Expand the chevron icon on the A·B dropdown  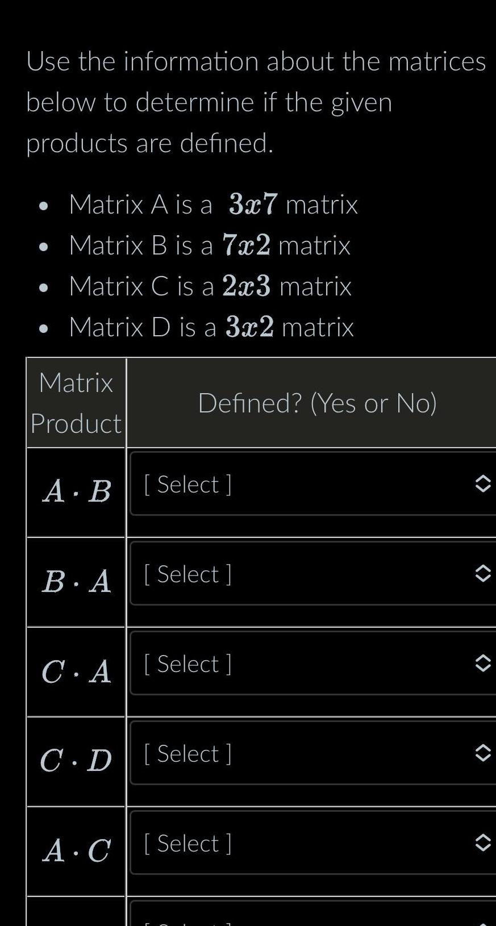482,484
